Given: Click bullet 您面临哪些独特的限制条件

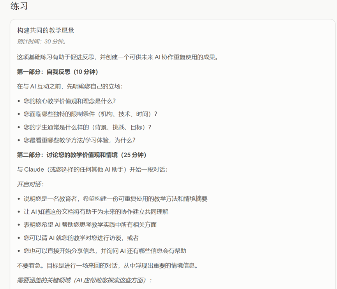Looking at the screenshot, I should click(90, 114).
